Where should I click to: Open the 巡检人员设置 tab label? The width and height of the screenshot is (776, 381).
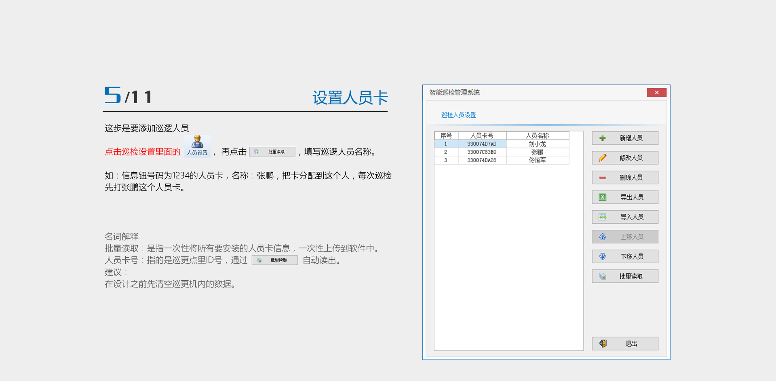point(458,115)
